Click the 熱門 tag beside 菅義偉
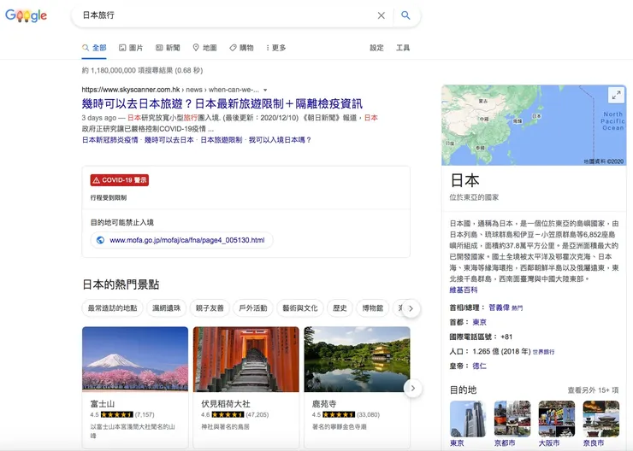Image resolution: width=633 pixels, height=451 pixels. click(518, 308)
